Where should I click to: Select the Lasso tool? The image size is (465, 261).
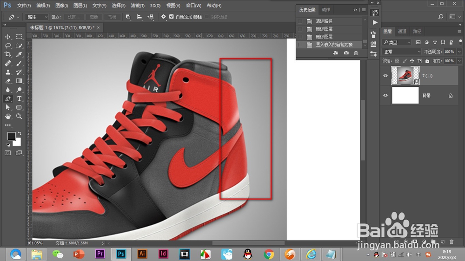8,46
